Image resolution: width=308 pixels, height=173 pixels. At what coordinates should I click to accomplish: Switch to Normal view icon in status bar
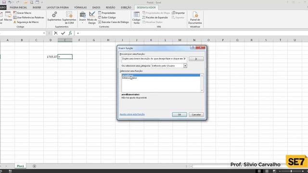[x=259, y=171]
